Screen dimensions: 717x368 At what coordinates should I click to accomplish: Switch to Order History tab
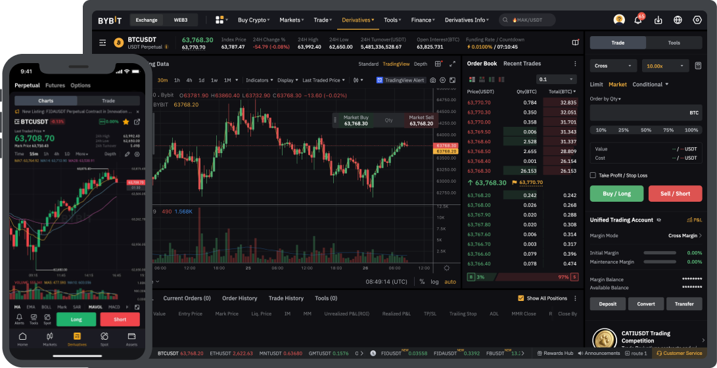(x=240, y=298)
